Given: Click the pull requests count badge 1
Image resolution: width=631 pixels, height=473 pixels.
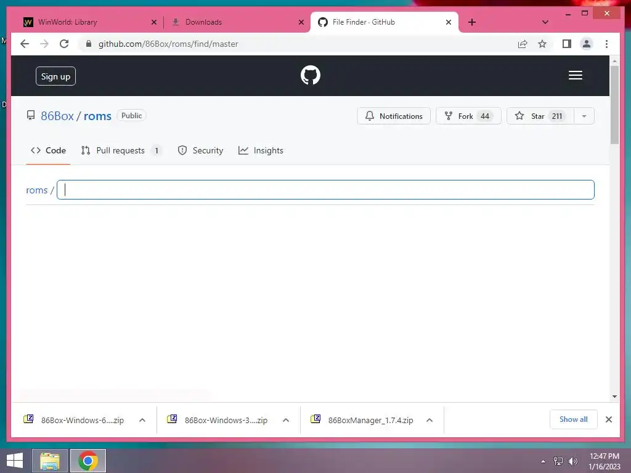Looking at the screenshot, I should (x=157, y=151).
